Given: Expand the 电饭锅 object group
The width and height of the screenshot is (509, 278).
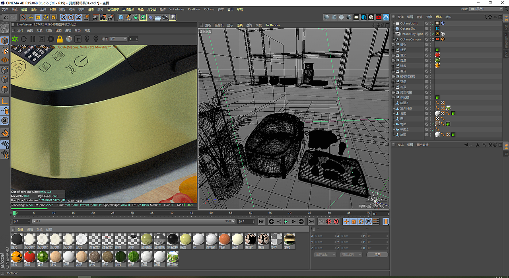Looking at the screenshot, I should (x=393, y=97).
